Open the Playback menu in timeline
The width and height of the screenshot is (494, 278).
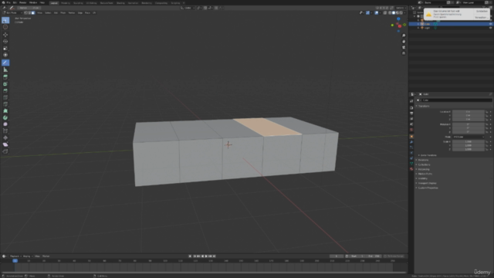(15, 256)
